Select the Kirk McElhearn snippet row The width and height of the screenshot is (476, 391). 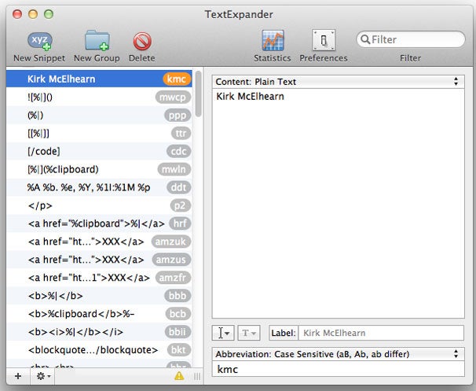pyautogui.click(x=99, y=79)
